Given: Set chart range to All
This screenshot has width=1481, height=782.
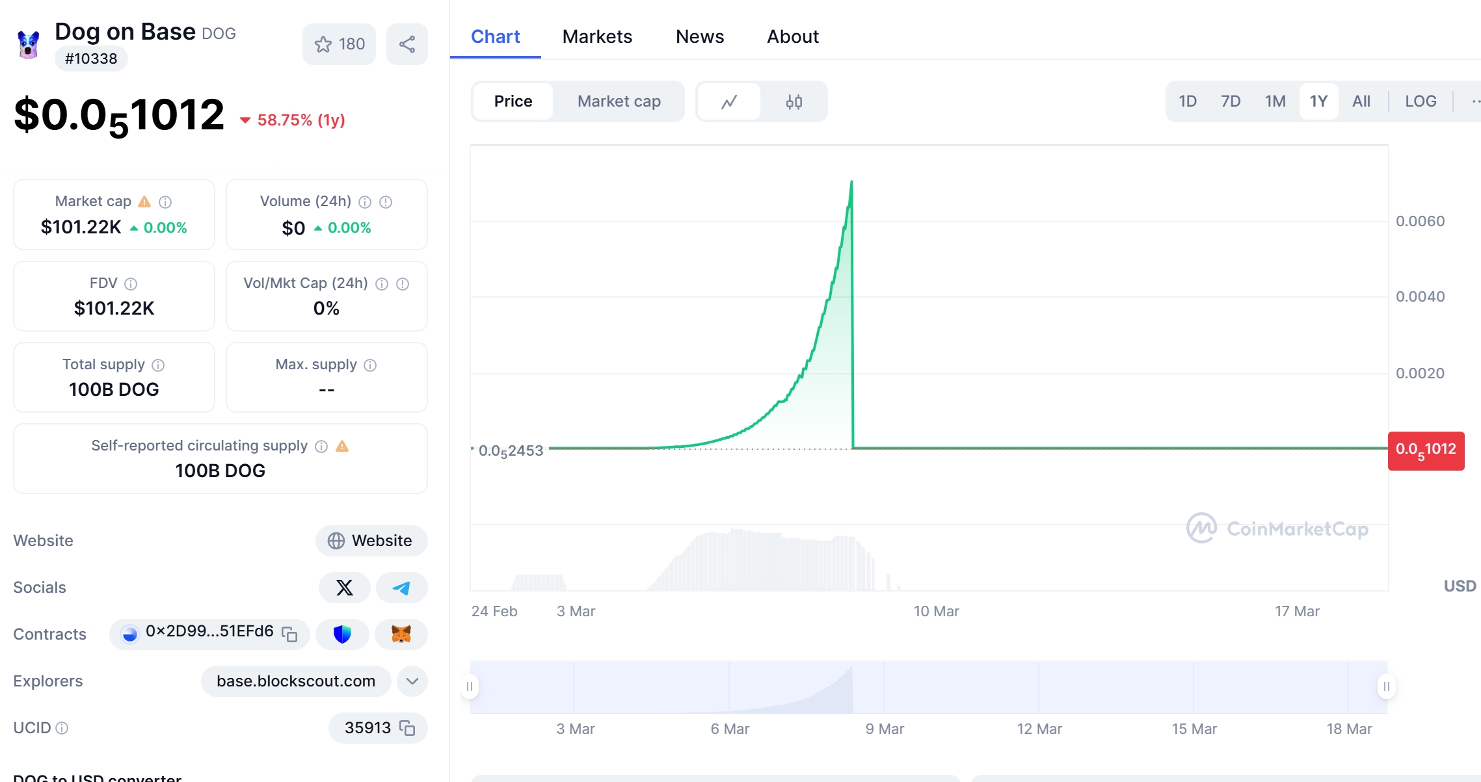Looking at the screenshot, I should (x=1361, y=101).
